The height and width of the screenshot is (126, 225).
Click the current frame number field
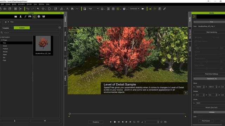151,122
